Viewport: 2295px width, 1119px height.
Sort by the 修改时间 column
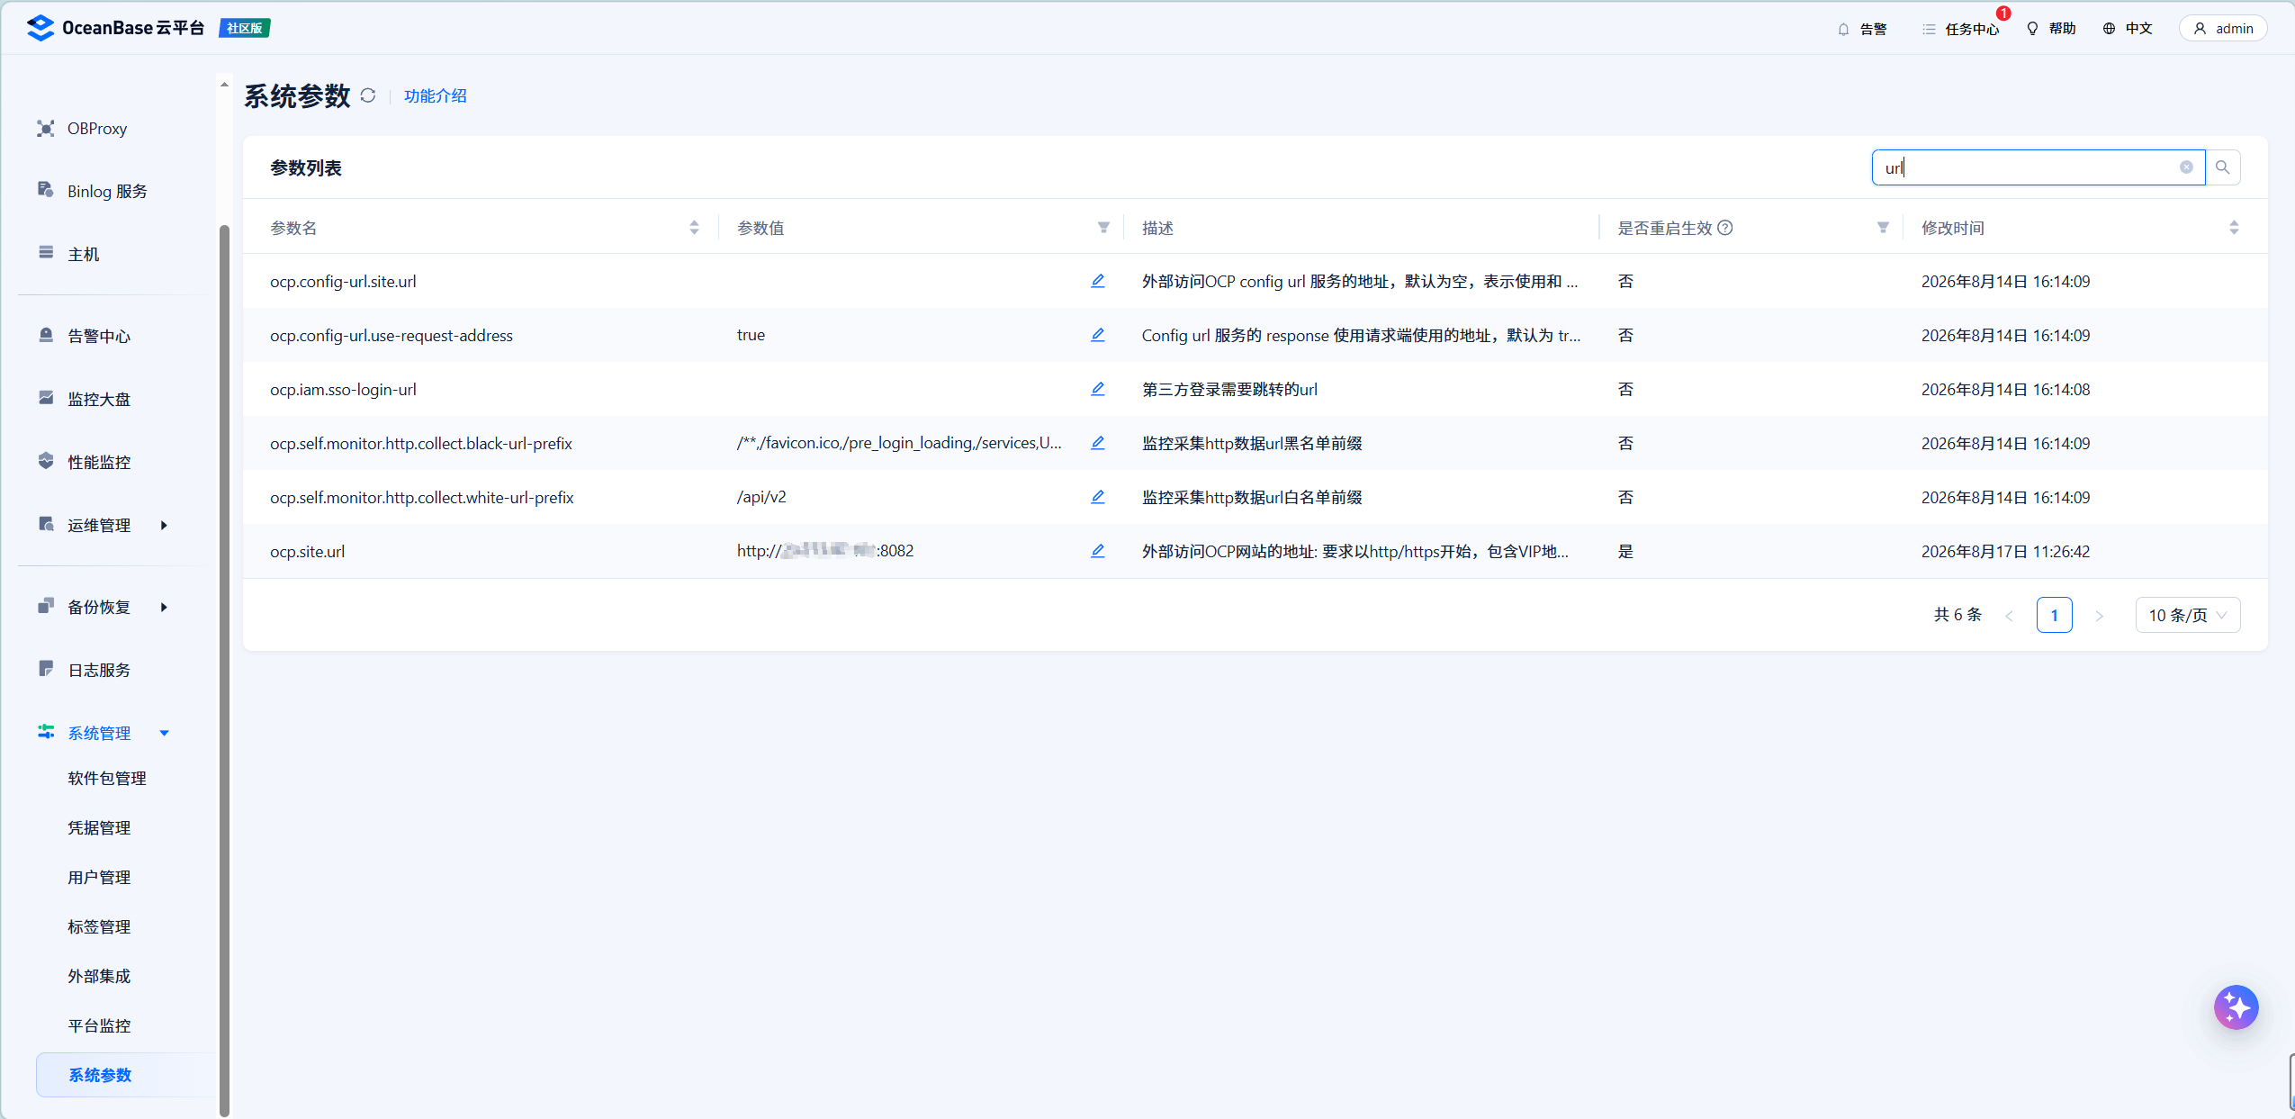(2234, 228)
